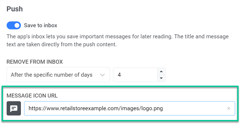Click the "MESSAGE ICON URL" field label
The width and height of the screenshot is (242, 125).
(x=32, y=96)
